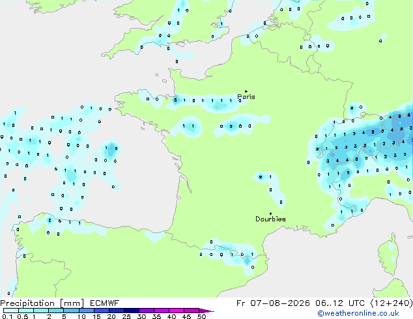
Task: Click the value 5 on the Normandy coast
Action: click(x=175, y=100)
